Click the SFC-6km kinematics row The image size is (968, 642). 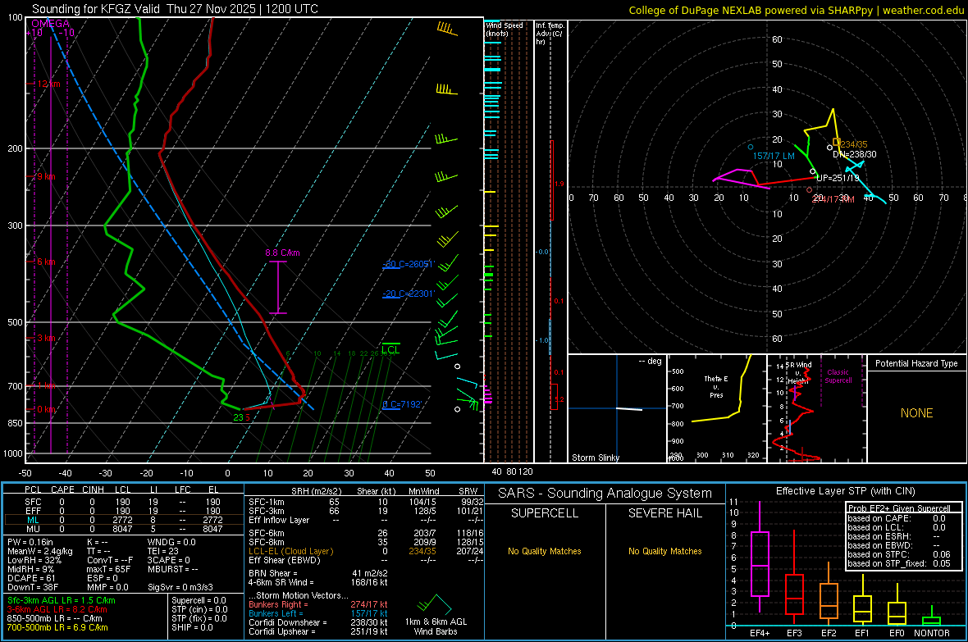pyautogui.click(x=366, y=533)
